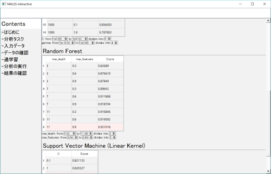Minimize the MALSS interactive window
Image resolution: width=271 pixels, height=174 pixels.
tap(240, 4)
